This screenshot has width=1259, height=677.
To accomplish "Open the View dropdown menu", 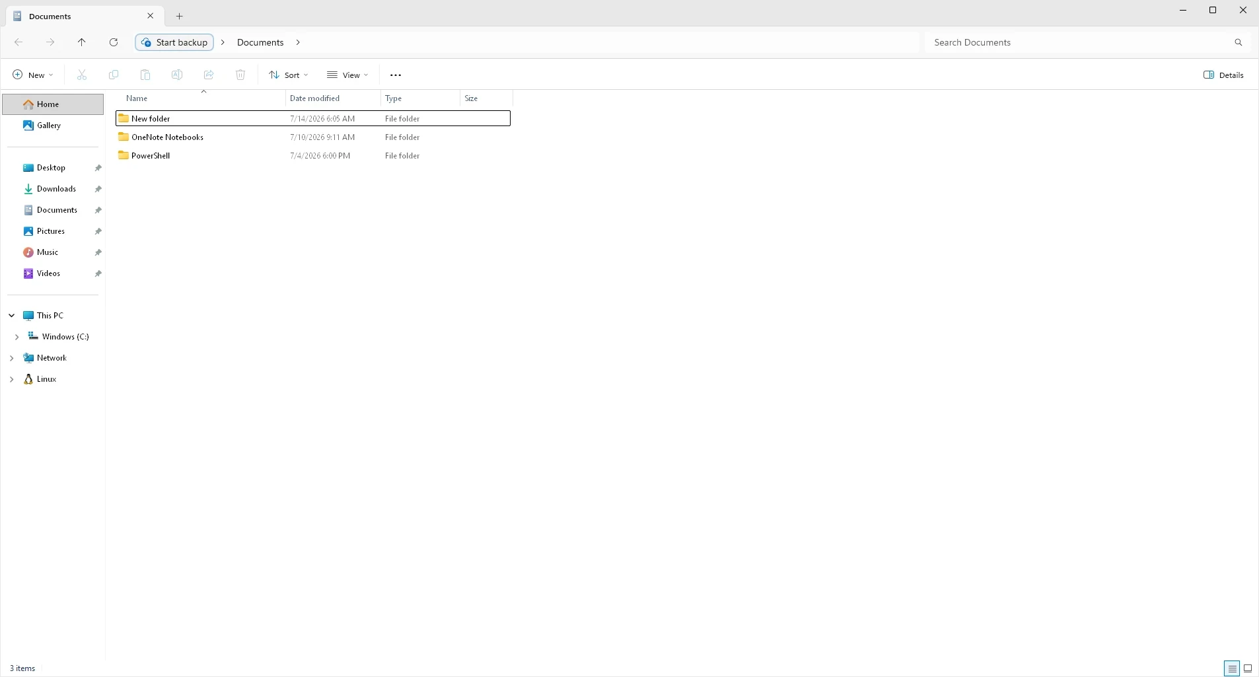I will point(347,75).
